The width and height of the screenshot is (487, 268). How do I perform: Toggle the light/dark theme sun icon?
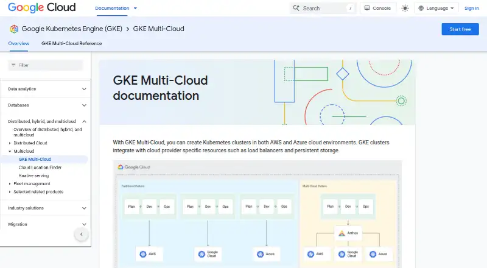click(405, 8)
